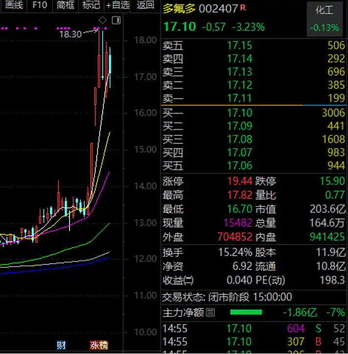This screenshot has height=354, width=348.
Task: Click the 多氟多 stock name title
Action: point(179,8)
